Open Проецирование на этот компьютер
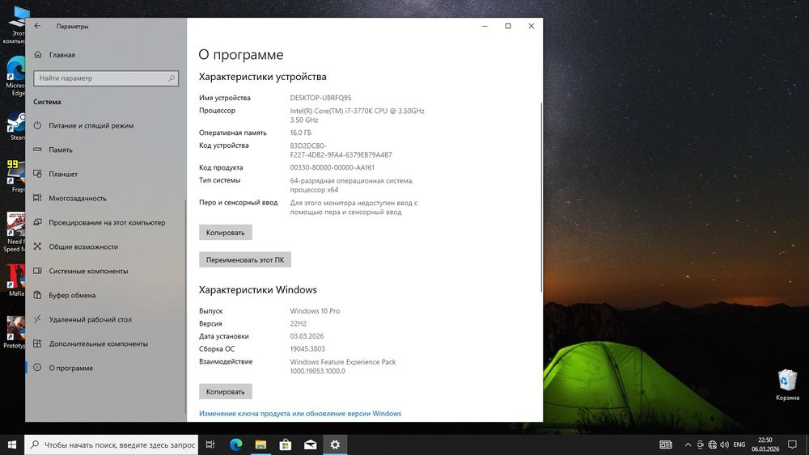This screenshot has width=809, height=455. click(107, 222)
